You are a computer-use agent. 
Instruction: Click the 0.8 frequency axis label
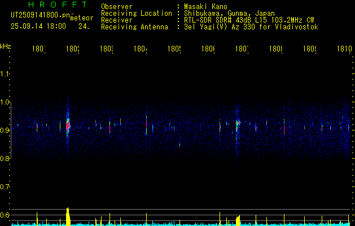click(5, 159)
